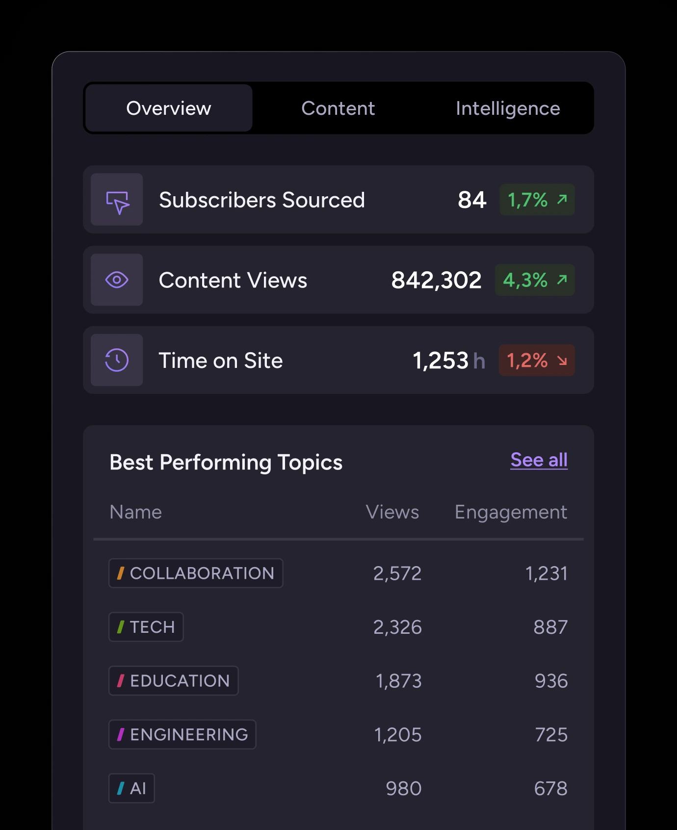Switch to the Overview tab
Image resolution: width=677 pixels, height=830 pixels.
pyautogui.click(x=169, y=108)
